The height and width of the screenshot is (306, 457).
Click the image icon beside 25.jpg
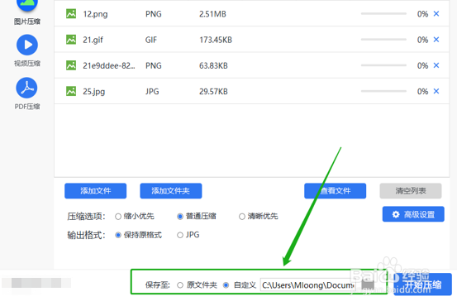71,91
